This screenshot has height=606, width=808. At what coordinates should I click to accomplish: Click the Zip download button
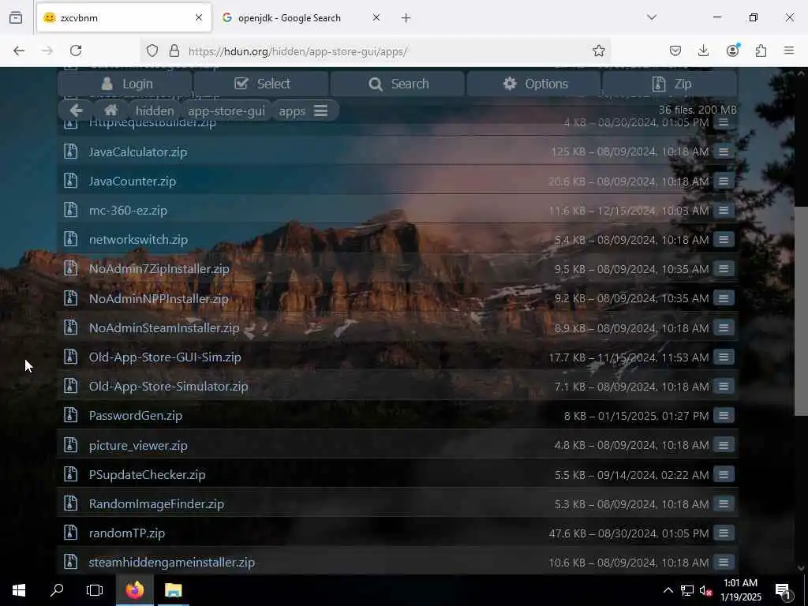tap(670, 84)
